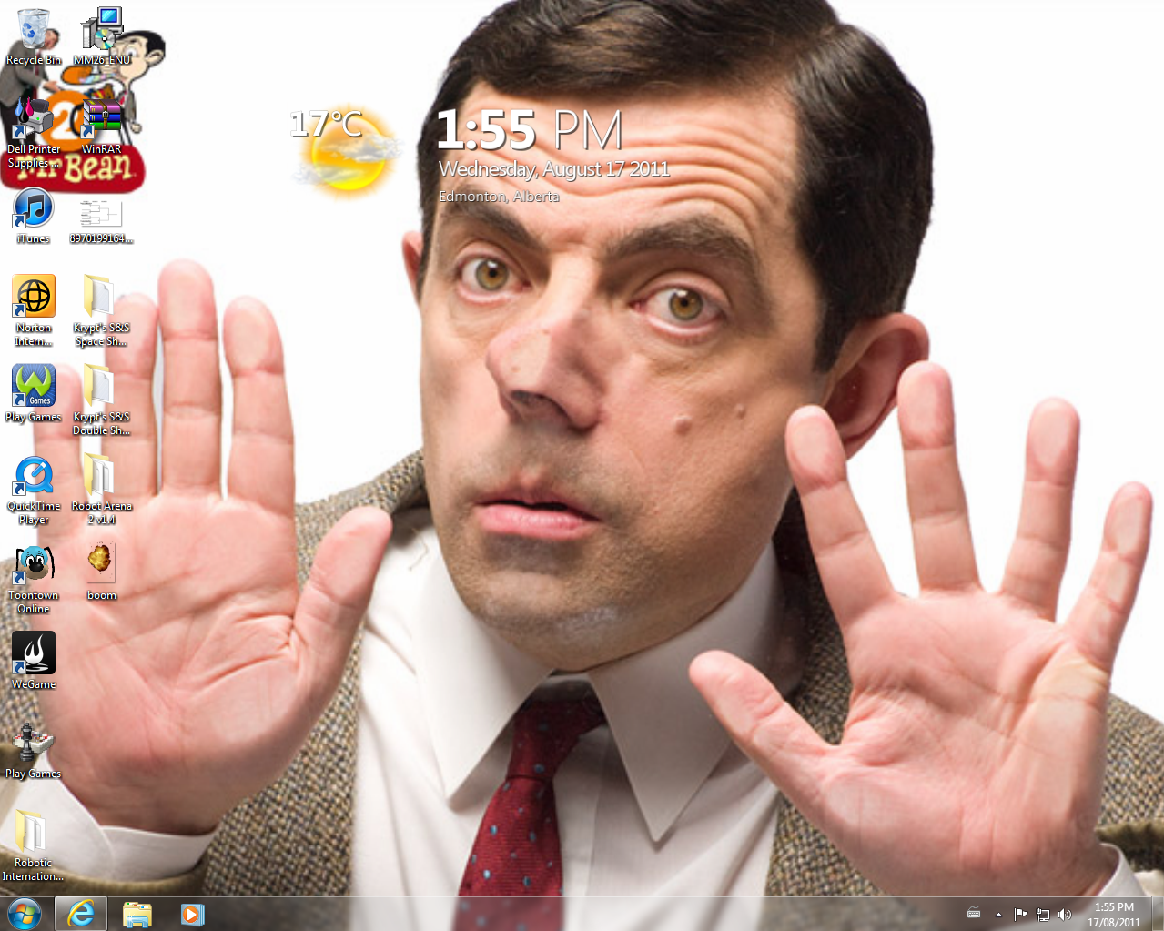The width and height of the screenshot is (1164, 931).
Task: Select the Recycle Bin desktop icon
Action: (x=34, y=37)
